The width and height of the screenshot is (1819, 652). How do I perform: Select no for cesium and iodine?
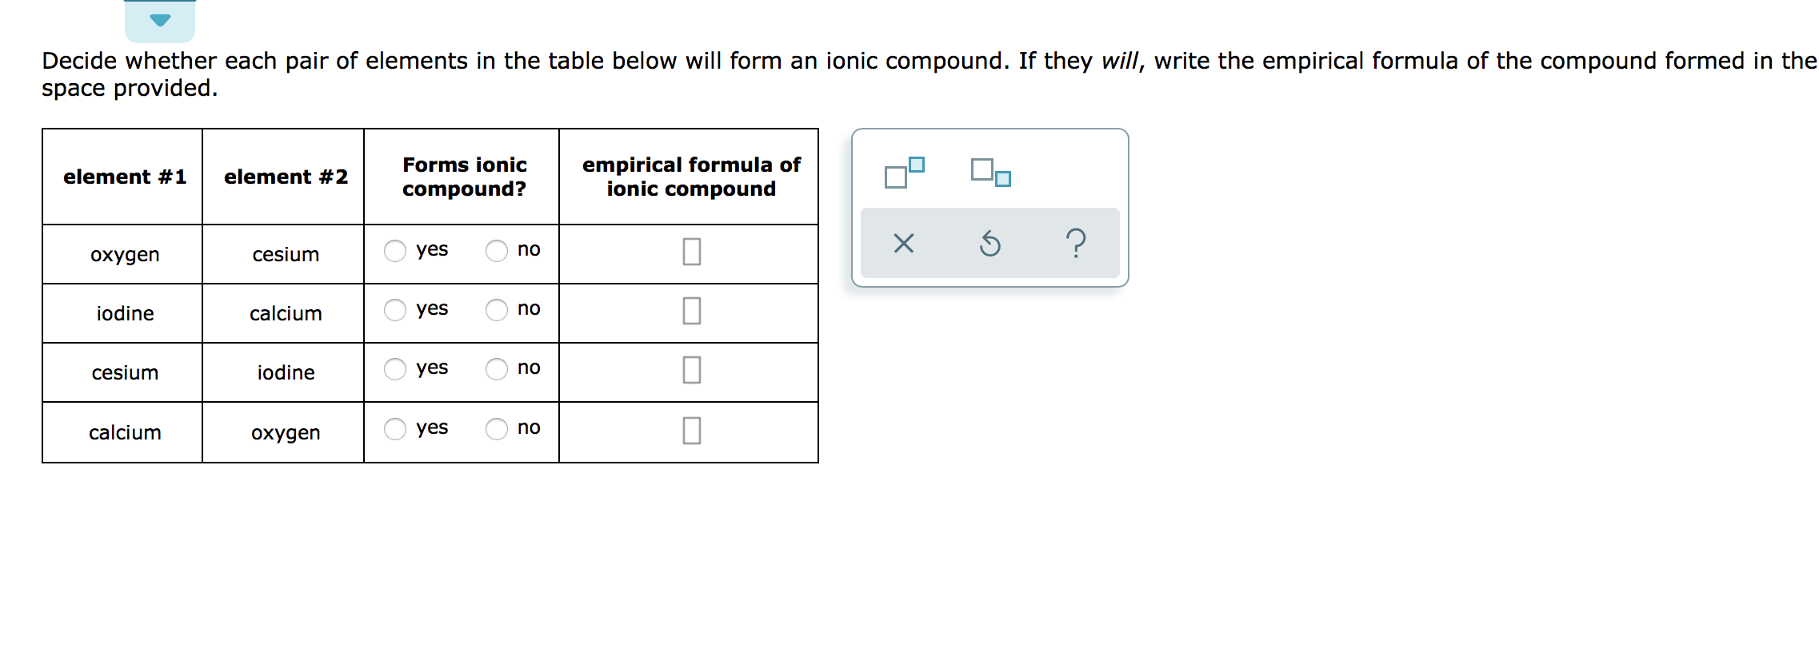point(498,368)
